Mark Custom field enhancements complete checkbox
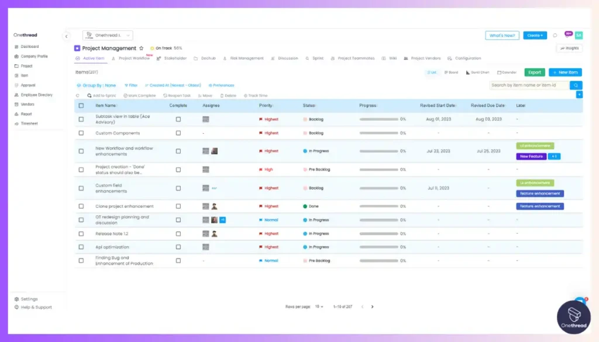Image resolution: width=599 pixels, height=342 pixels. (178, 188)
